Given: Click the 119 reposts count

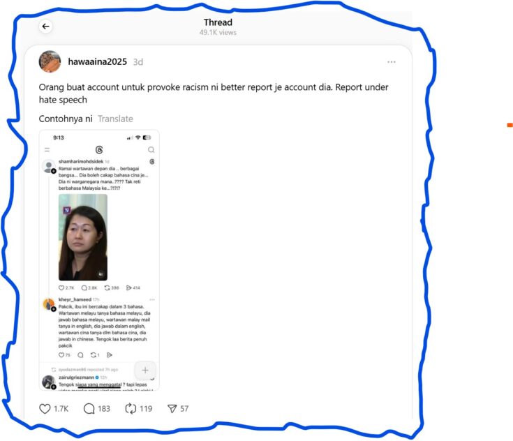Looking at the screenshot, I should tap(146, 409).
